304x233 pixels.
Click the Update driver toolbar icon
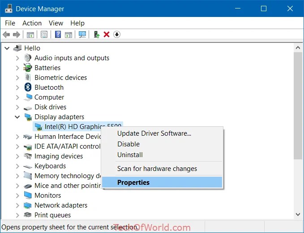point(97,35)
